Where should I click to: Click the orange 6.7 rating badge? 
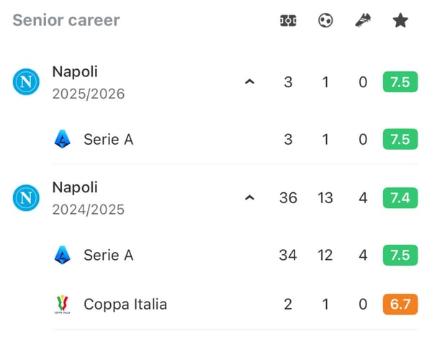coord(400,304)
